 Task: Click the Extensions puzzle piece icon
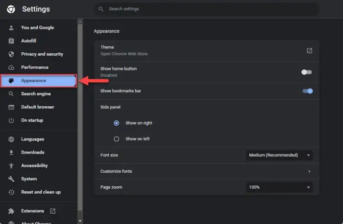(11, 211)
